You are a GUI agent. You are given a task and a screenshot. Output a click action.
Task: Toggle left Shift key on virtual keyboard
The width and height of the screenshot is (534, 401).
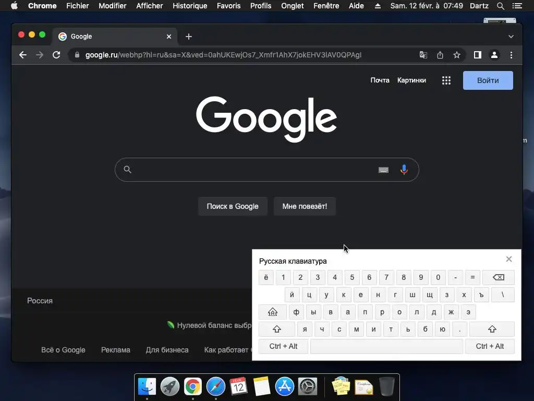pos(276,329)
